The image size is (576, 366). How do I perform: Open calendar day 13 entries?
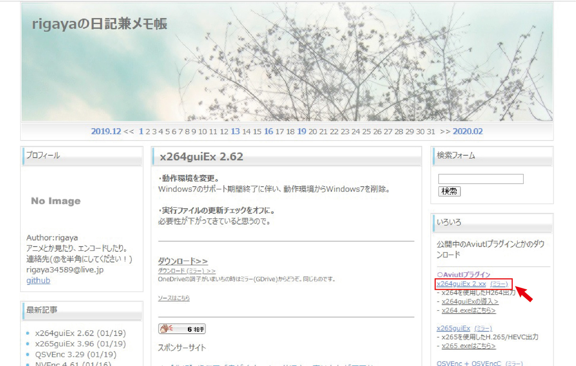click(235, 131)
